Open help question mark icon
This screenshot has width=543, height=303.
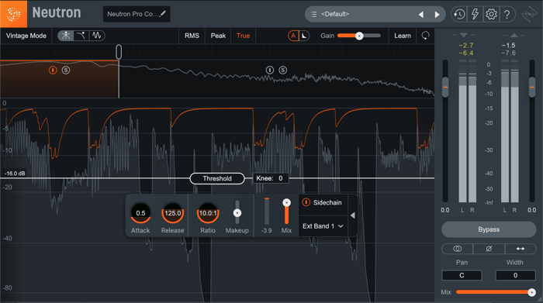point(507,14)
